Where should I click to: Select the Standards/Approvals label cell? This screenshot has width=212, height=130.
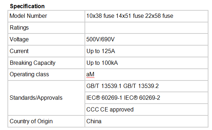(47, 98)
